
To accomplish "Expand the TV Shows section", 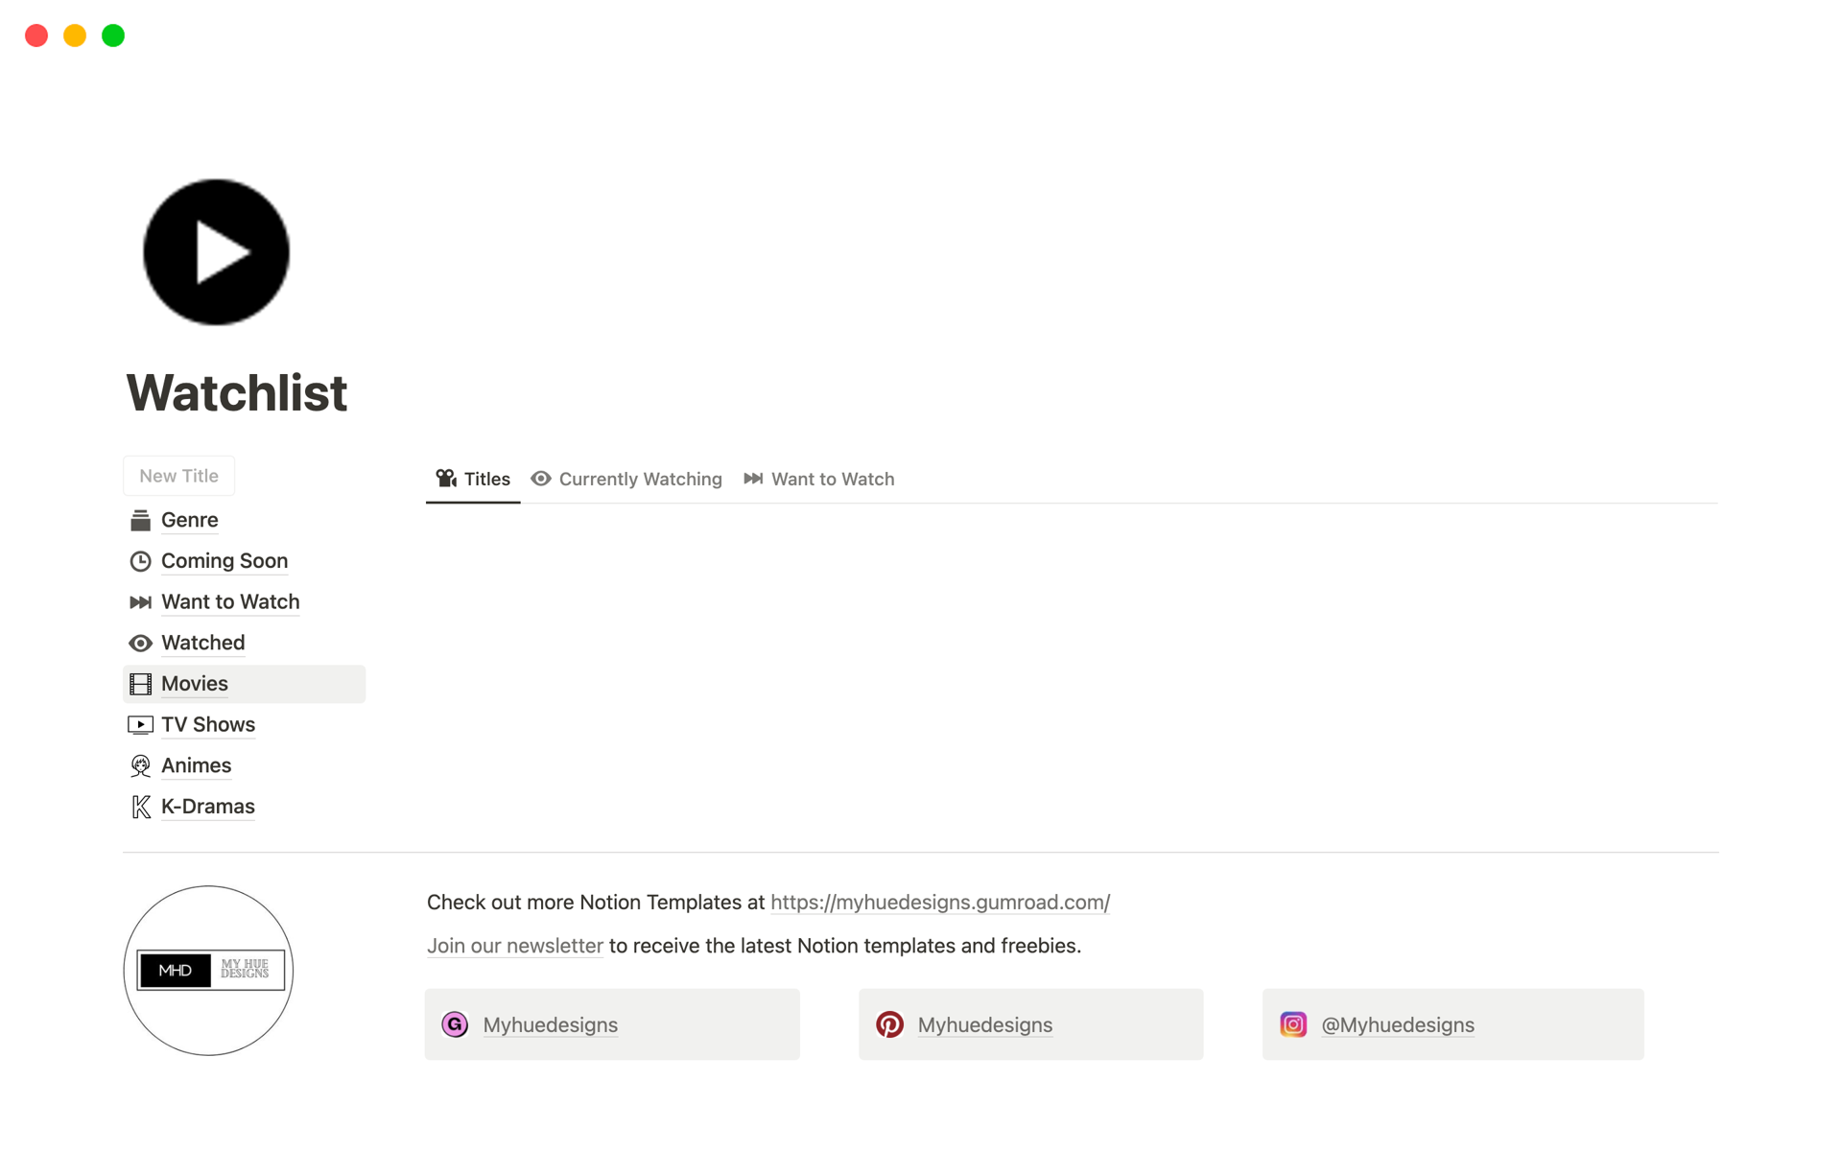I will click(x=208, y=724).
